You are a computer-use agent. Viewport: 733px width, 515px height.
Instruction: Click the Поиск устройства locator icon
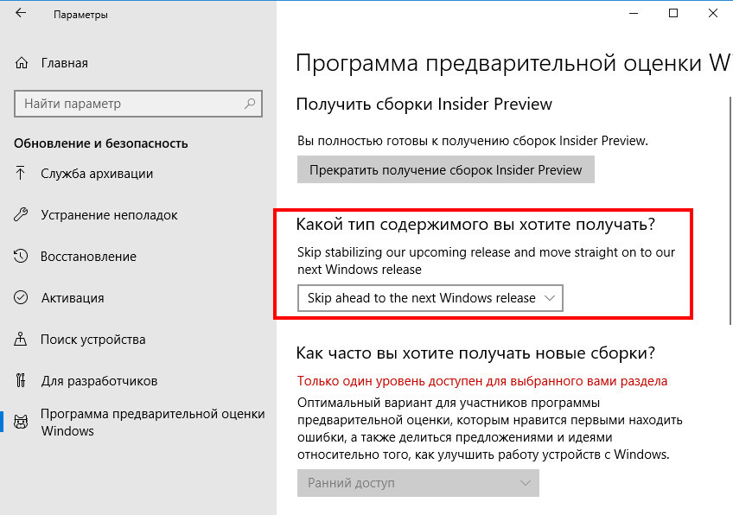click(21, 340)
